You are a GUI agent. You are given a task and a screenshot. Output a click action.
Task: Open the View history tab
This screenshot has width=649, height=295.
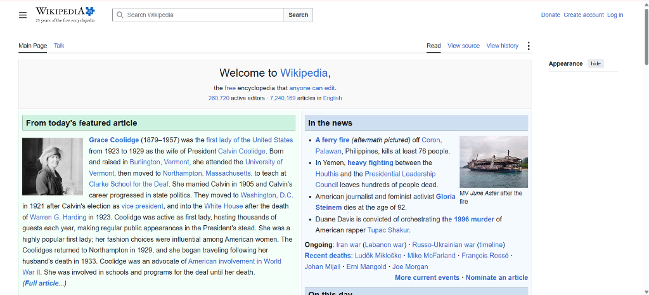pyautogui.click(x=502, y=46)
